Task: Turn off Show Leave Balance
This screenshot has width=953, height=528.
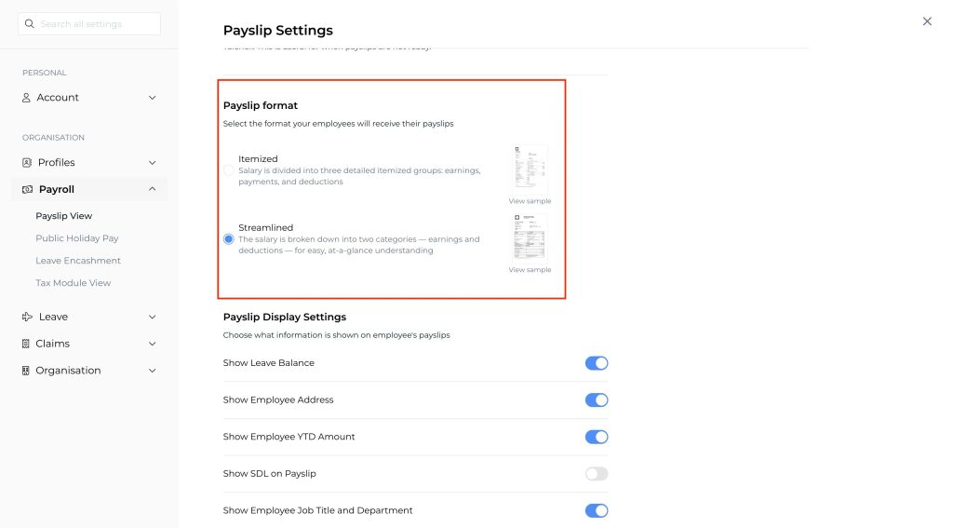Action: click(596, 363)
